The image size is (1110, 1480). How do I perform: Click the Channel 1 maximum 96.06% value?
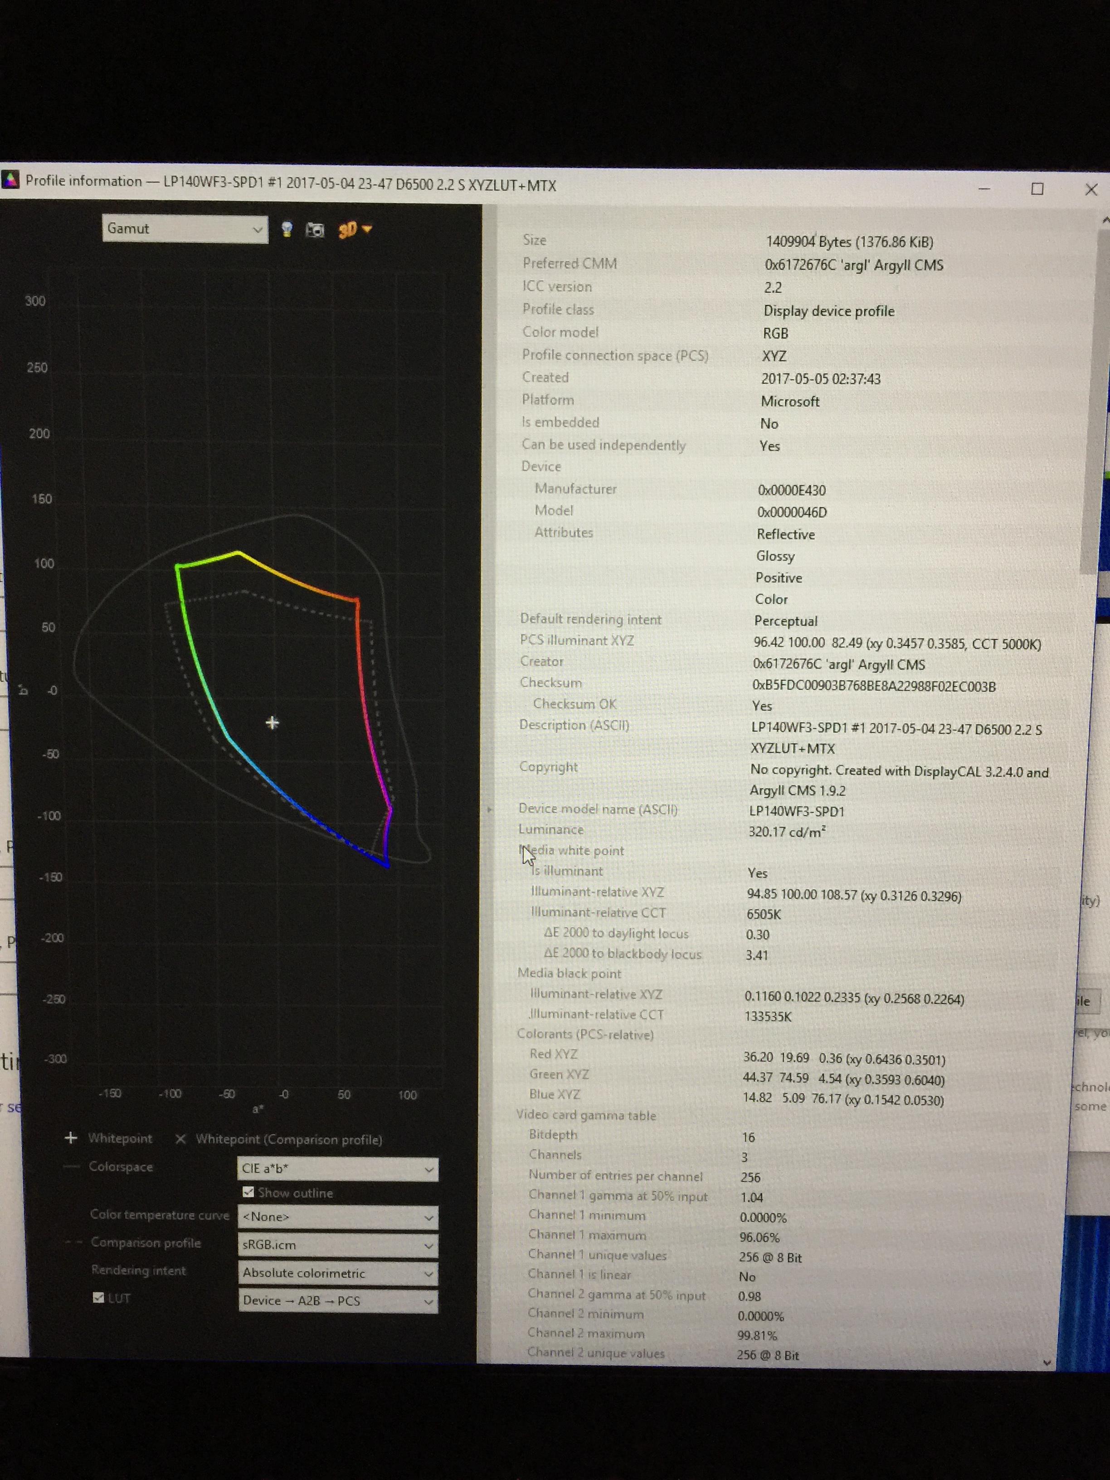tap(759, 1237)
